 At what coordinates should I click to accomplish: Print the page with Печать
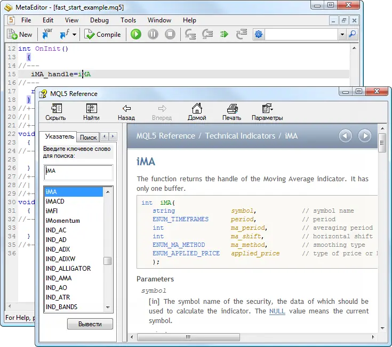(232, 112)
